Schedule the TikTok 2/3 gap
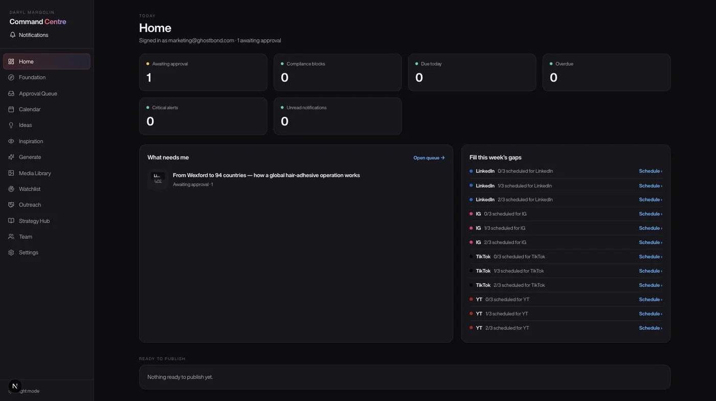This screenshot has height=401, width=716. (x=651, y=285)
